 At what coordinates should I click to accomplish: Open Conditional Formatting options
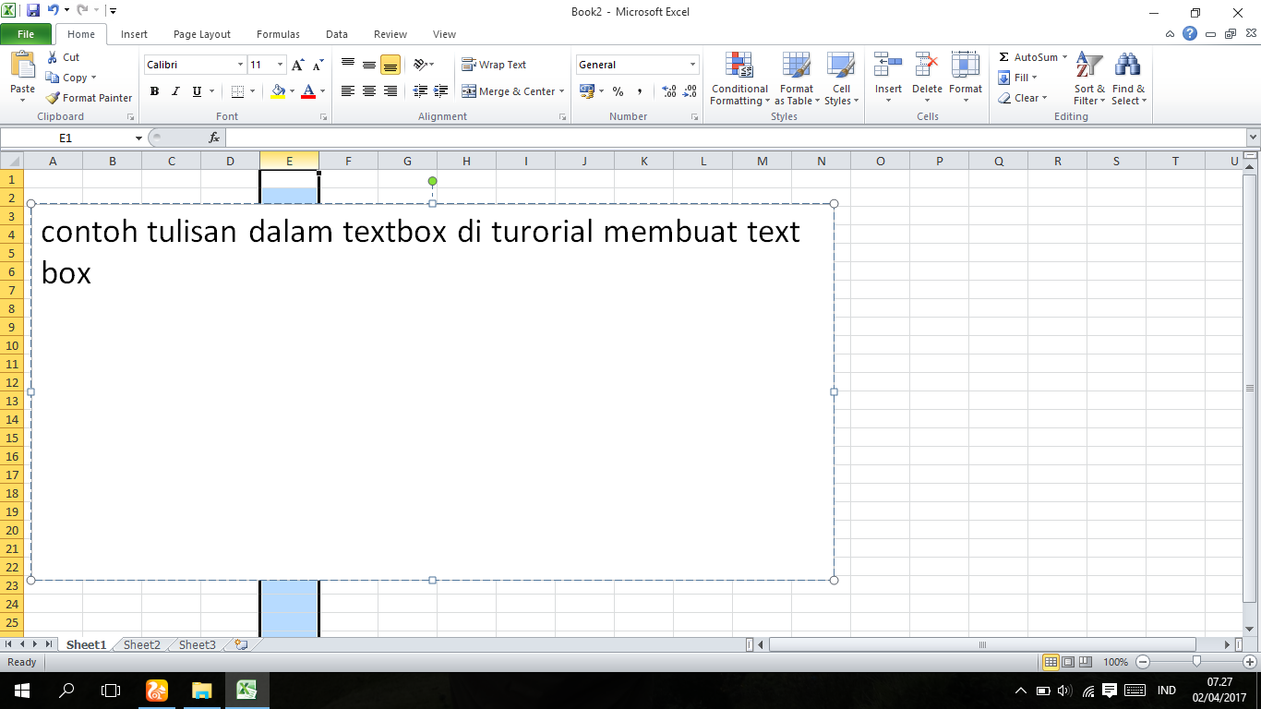(x=739, y=79)
